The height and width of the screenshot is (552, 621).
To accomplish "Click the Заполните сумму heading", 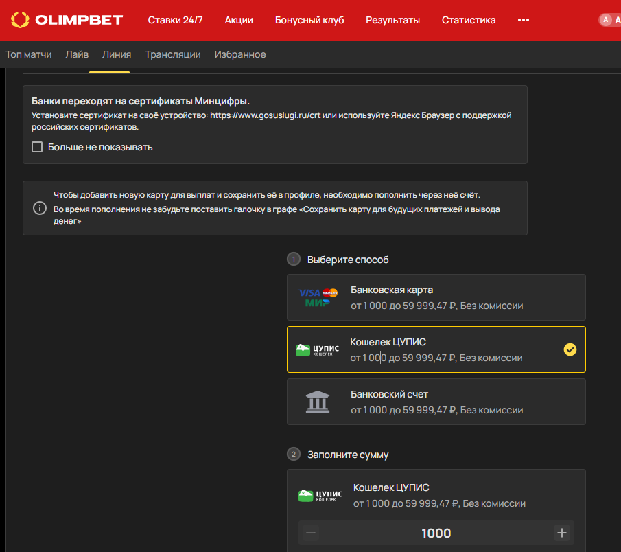I will point(348,455).
